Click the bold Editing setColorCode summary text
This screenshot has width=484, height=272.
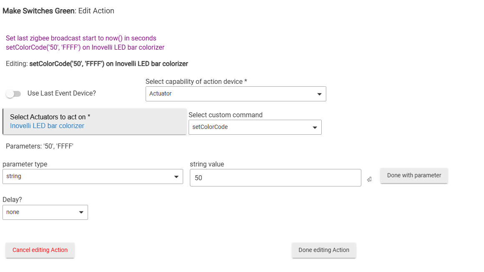[x=108, y=64]
